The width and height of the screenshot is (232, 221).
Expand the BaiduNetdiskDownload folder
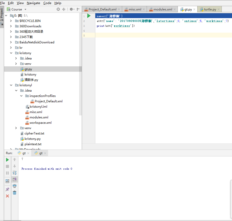(11, 42)
